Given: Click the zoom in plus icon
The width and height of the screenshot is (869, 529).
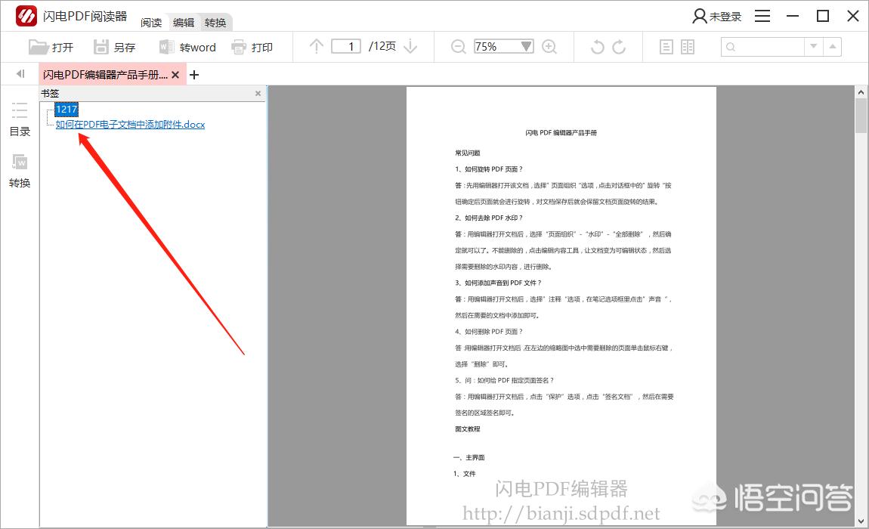Looking at the screenshot, I should tap(549, 47).
